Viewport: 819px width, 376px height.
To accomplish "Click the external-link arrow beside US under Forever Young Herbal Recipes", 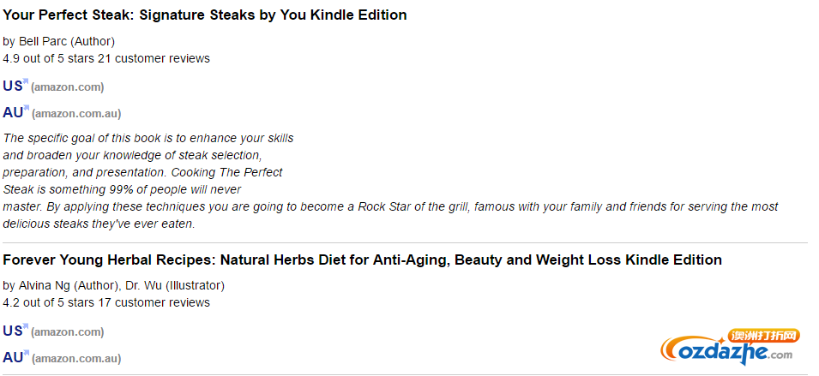I will [26, 327].
